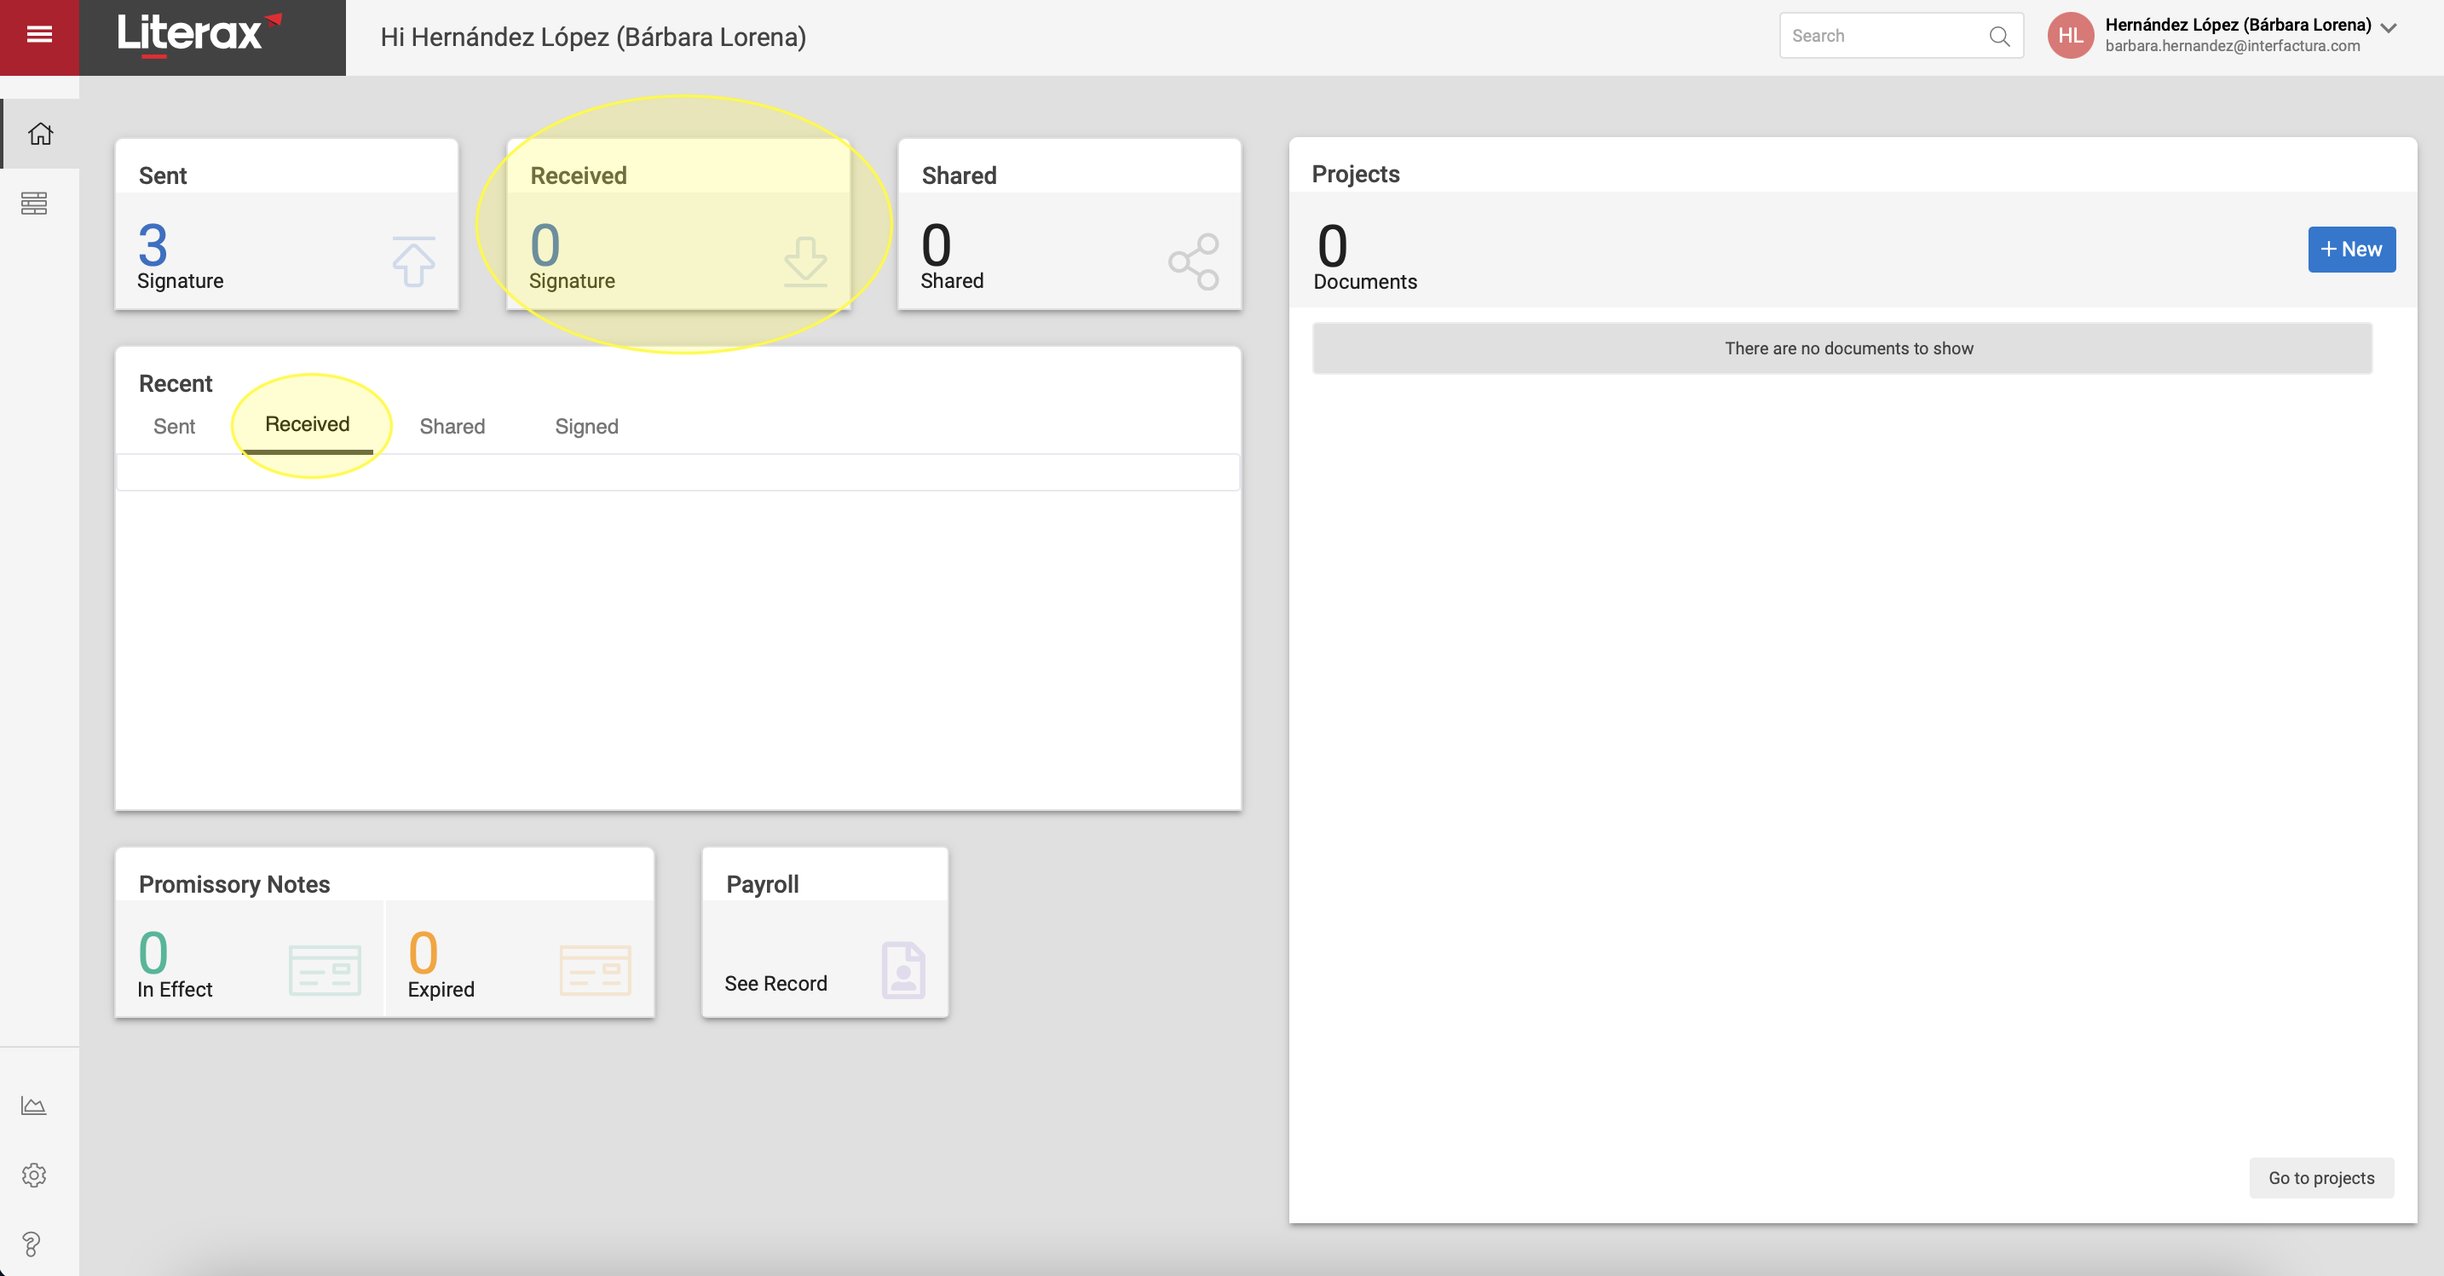Click the Payroll record document icon
Viewport: 2444px width, 1276px height.
point(903,969)
